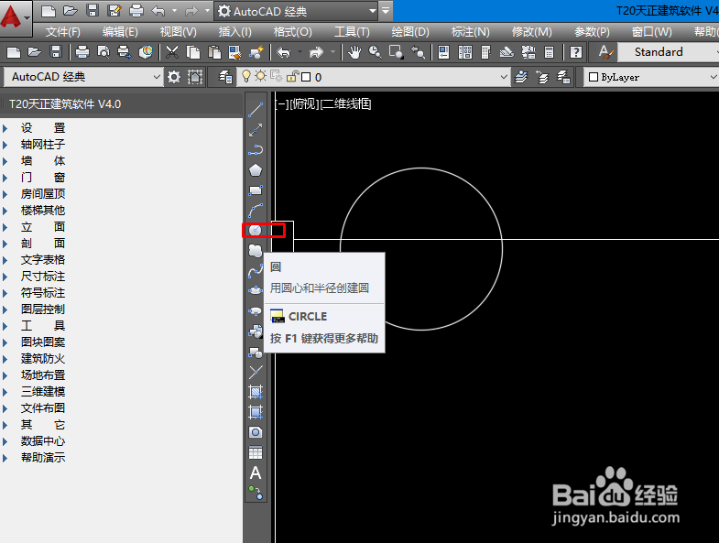The image size is (719, 543).
Task: Open the 帮助演示 panel entry
Action: (43, 458)
